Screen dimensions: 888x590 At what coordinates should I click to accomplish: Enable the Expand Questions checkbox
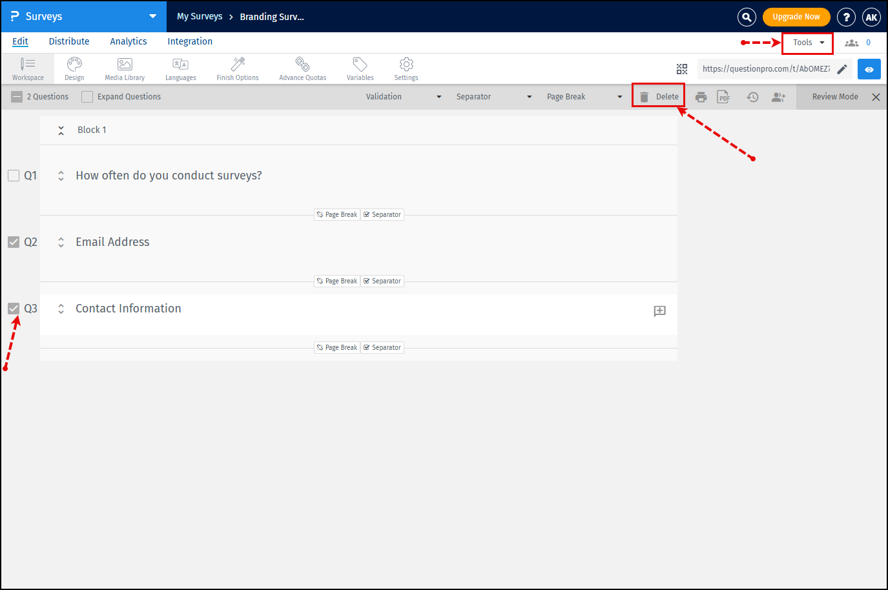(87, 97)
